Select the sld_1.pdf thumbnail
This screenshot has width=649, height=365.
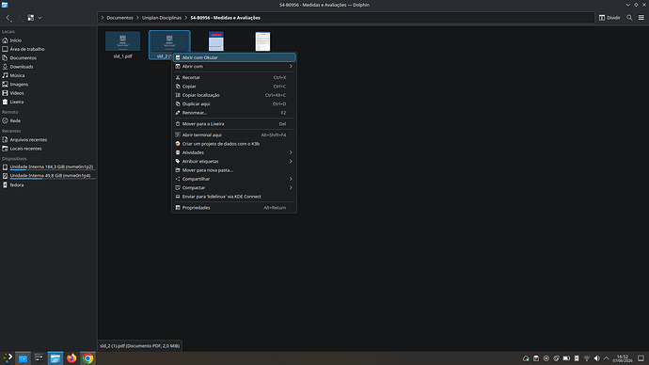pos(122,45)
